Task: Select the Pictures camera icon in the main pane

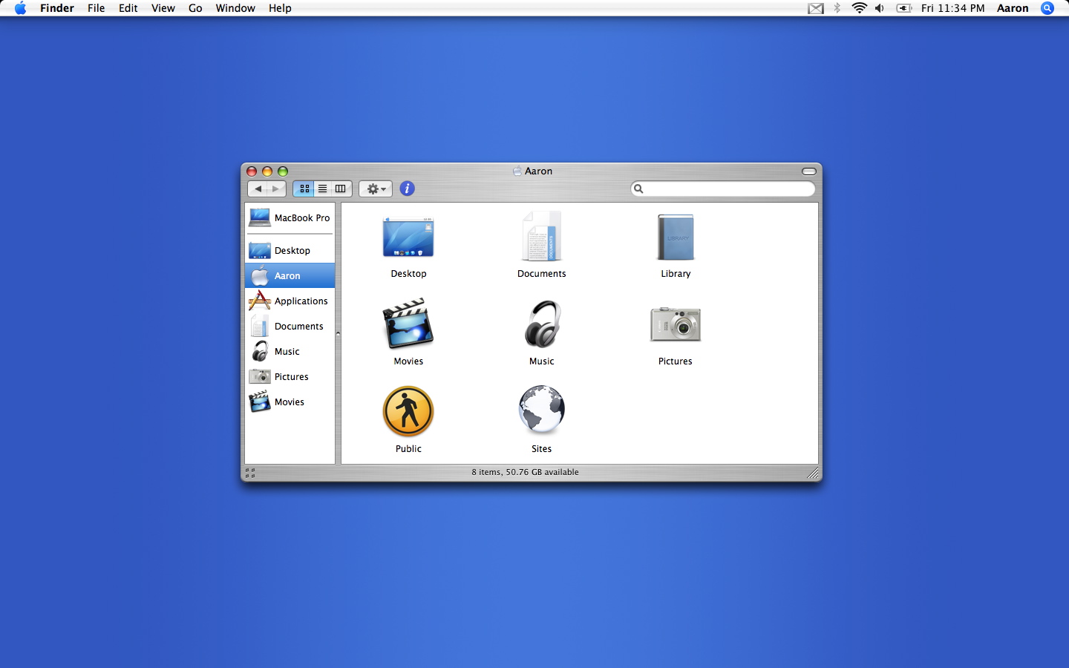Action: coord(676,324)
